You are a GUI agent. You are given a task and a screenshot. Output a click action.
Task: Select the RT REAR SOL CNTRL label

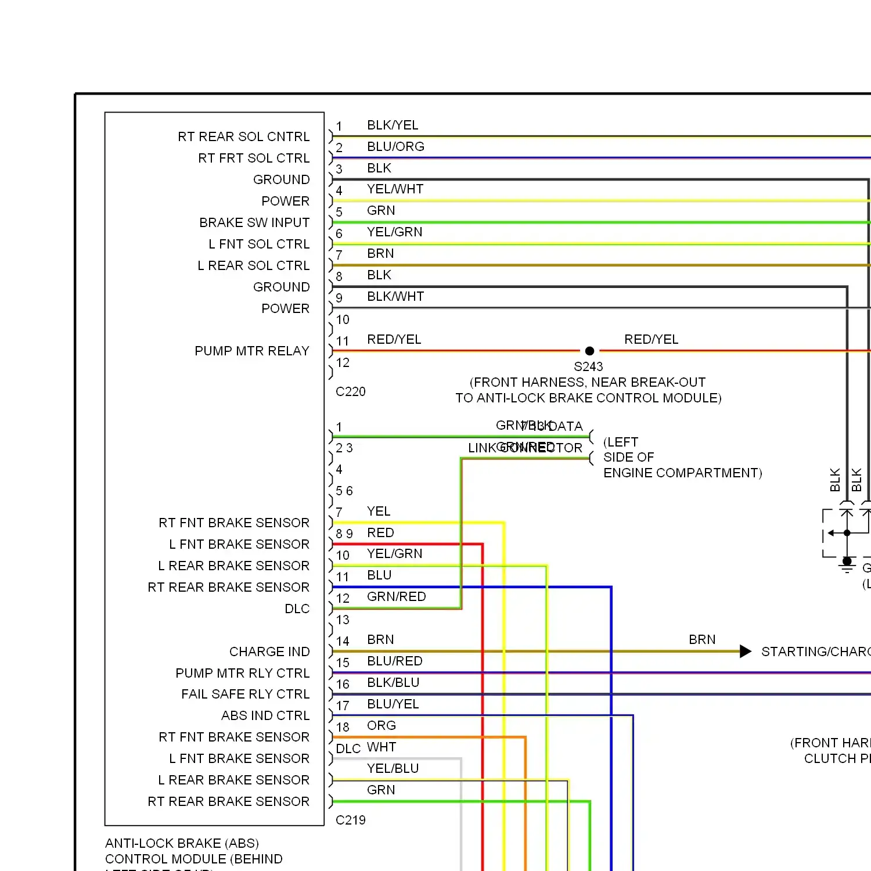point(244,136)
